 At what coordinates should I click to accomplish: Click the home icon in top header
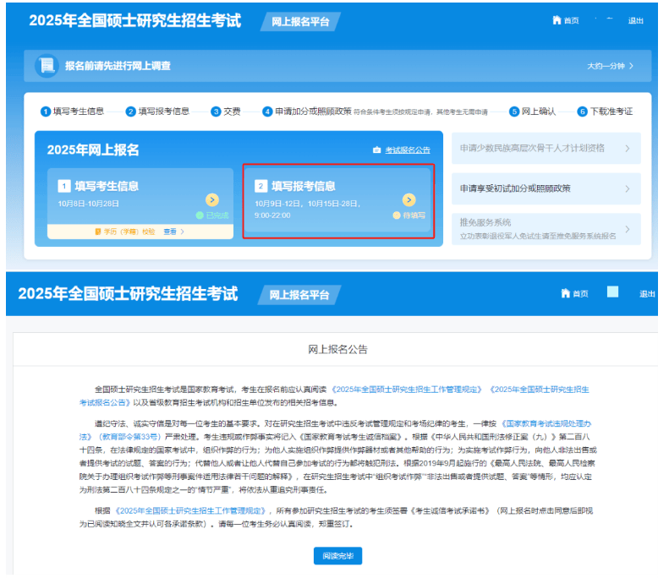[557, 20]
